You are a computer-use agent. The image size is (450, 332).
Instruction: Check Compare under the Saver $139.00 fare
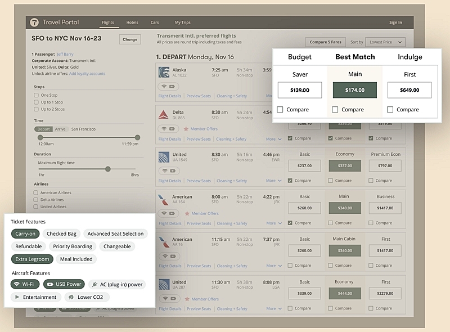(280, 109)
